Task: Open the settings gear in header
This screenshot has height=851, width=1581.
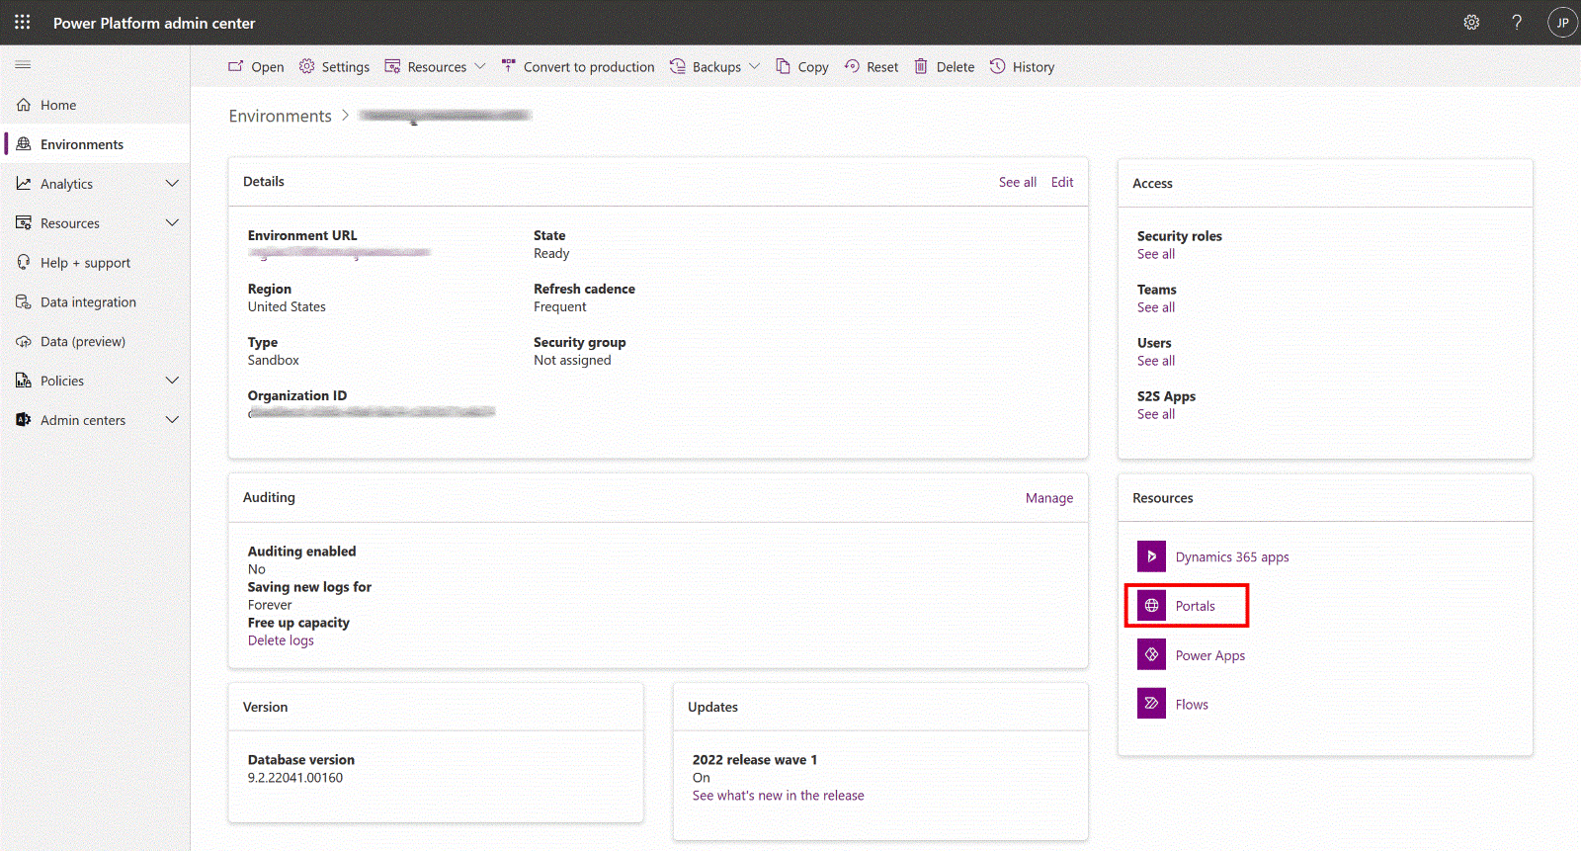Action: click(x=1471, y=22)
